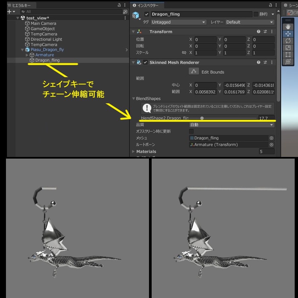Click the object name field Dragon_fling
The height and width of the screenshot is (298, 298).
click(x=202, y=14)
